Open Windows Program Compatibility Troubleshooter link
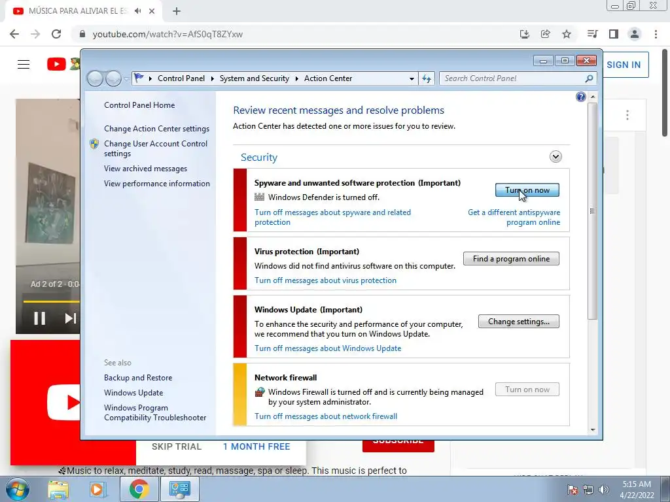670x502 pixels. click(x=155, y=413)
